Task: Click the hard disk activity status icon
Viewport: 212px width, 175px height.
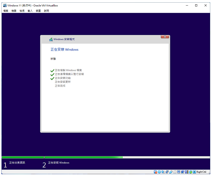Action: (155, 172)
